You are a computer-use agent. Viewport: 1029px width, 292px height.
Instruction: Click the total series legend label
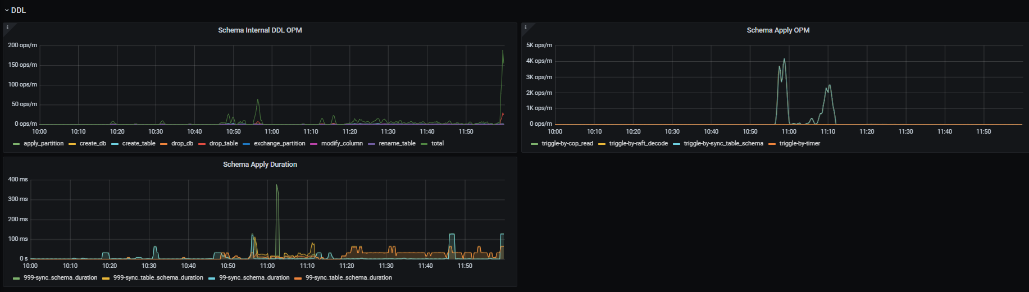pyautogui.click(x=437, y=144)
